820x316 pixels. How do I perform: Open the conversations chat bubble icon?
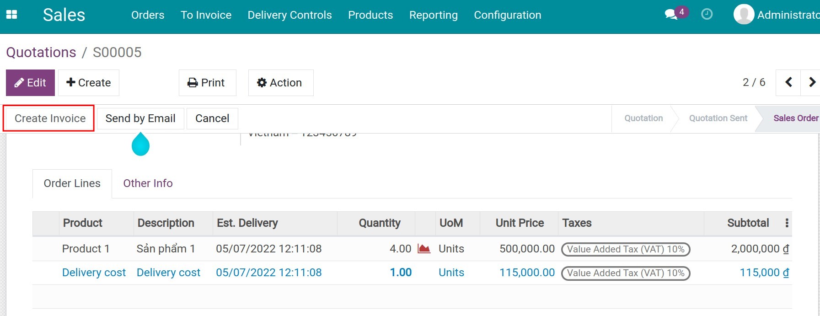pos(671,15)
